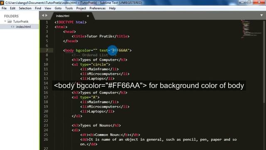Click the opening dl tag
The height and width of the screenshot is (150, 266).
[x=76, y=130]
